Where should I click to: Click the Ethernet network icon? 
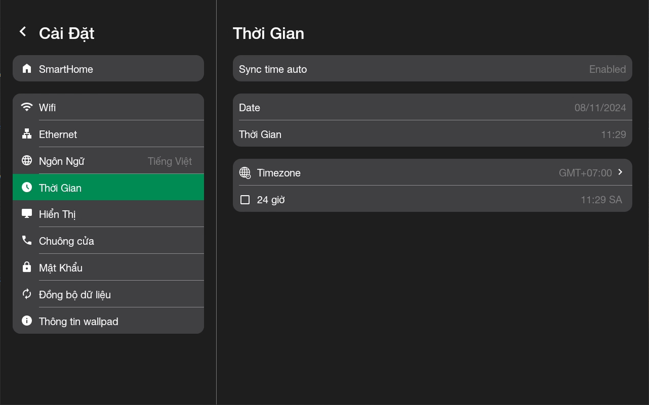[27, 134]
